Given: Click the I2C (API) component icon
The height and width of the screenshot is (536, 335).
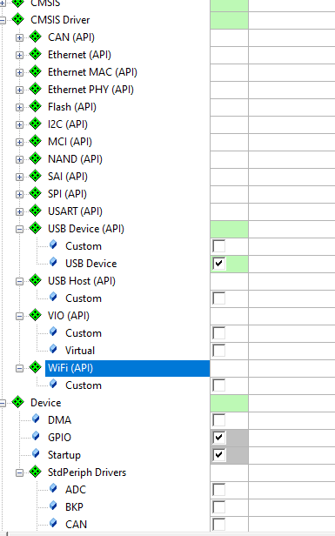Looking at the screenshot, I should [35, 124].
